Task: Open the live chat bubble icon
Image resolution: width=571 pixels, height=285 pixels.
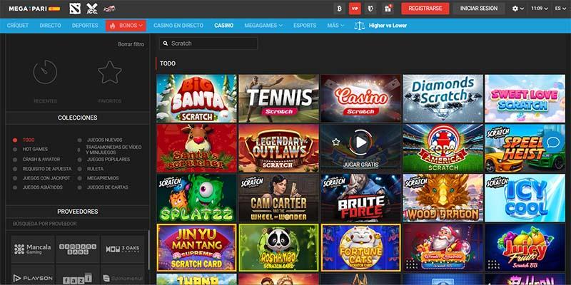Action: tap(552, 142)
